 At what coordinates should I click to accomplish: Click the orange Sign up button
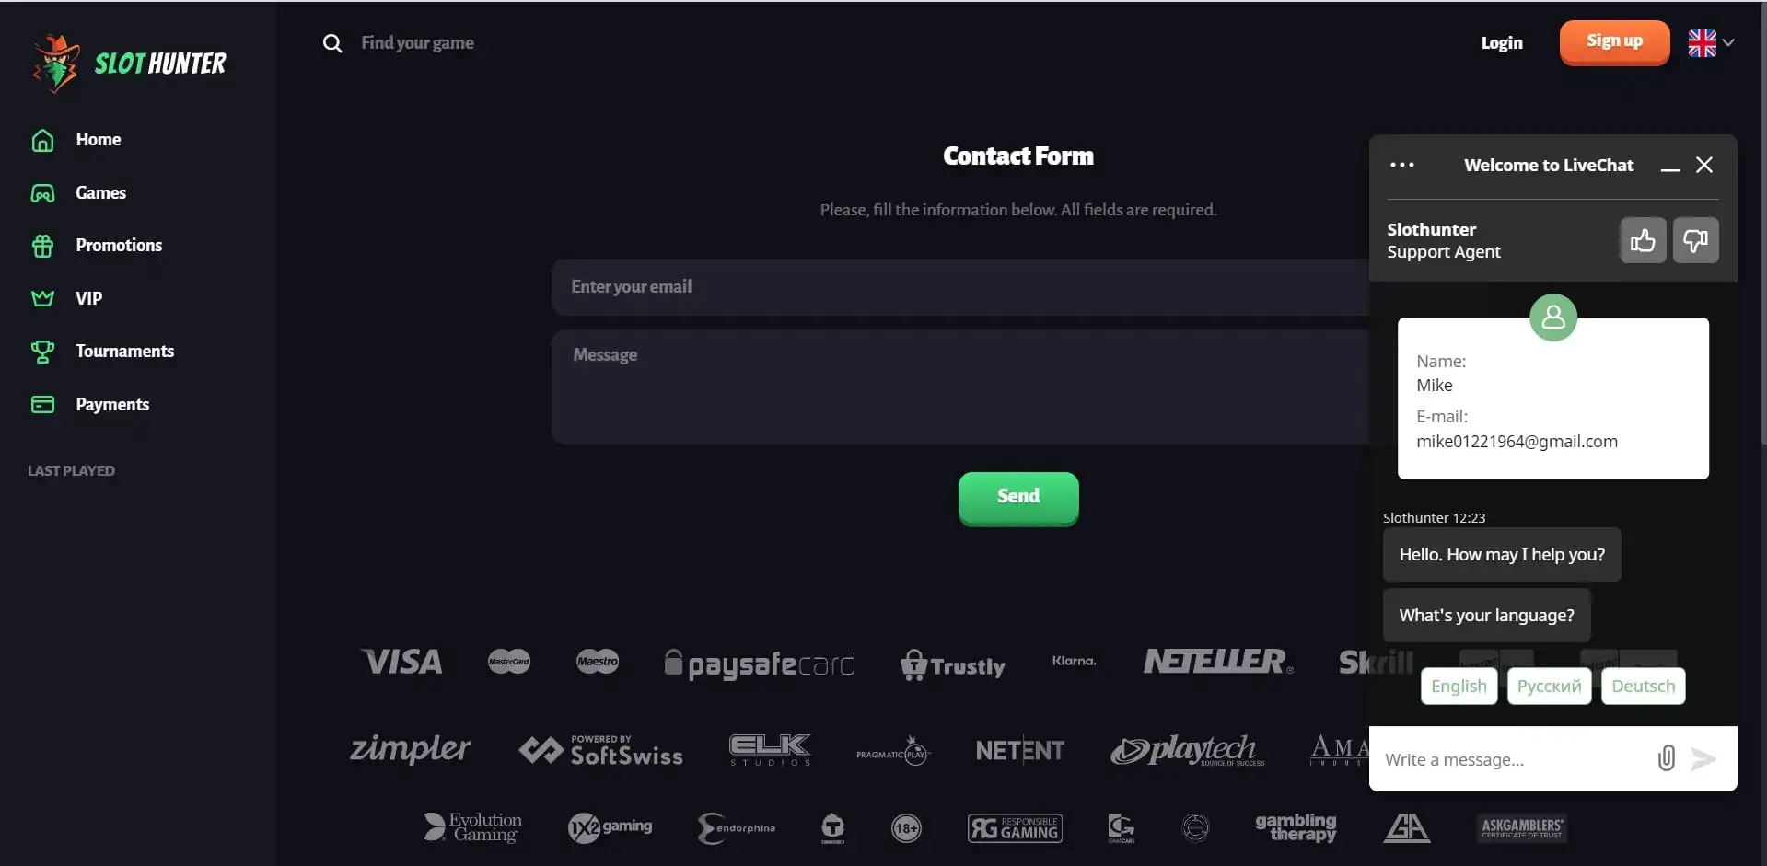[x=1614, y=41]
